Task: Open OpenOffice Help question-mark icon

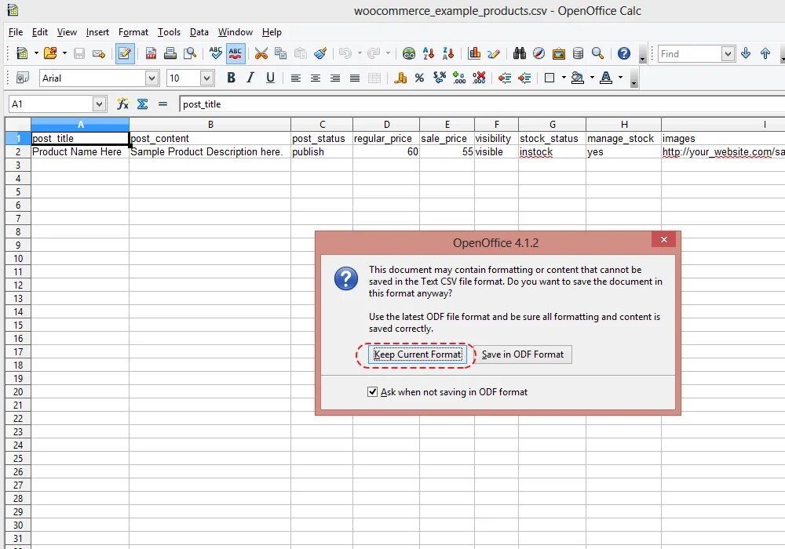Action: (x=624, y=53)
